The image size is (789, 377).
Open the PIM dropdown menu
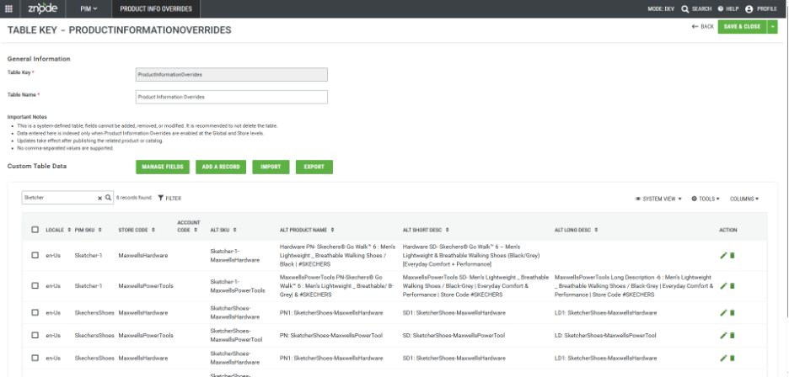(89, 8)
